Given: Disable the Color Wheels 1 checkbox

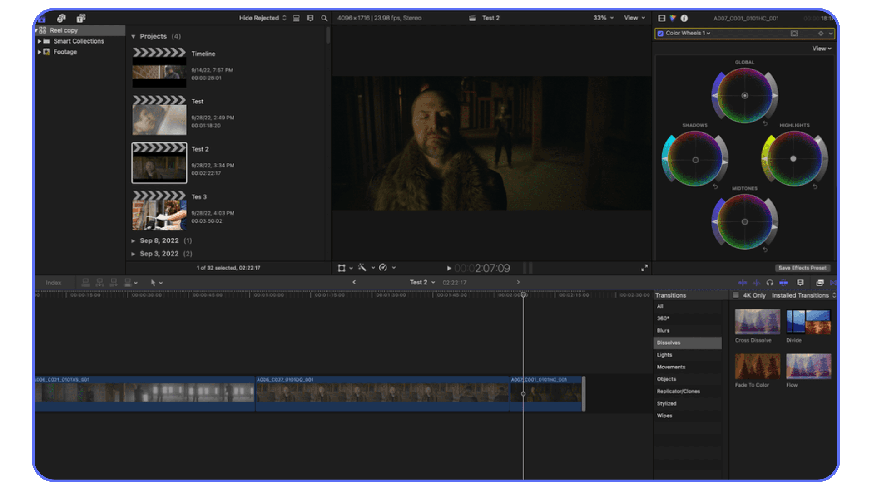Looking at the screenshot, I should (x=661, y=34).
